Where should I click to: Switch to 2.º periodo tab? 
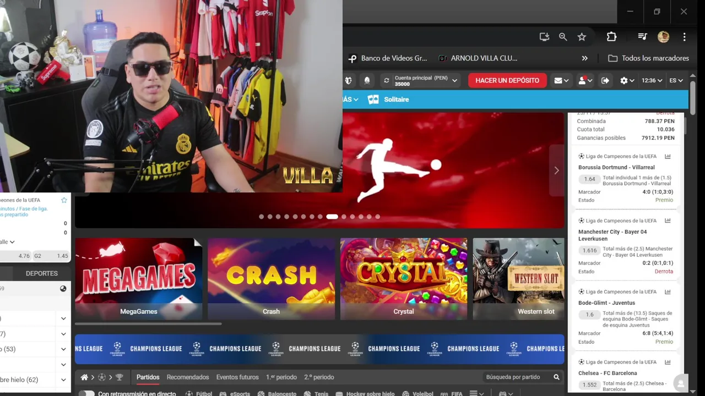pyautogui.click(x=319, y=377)
